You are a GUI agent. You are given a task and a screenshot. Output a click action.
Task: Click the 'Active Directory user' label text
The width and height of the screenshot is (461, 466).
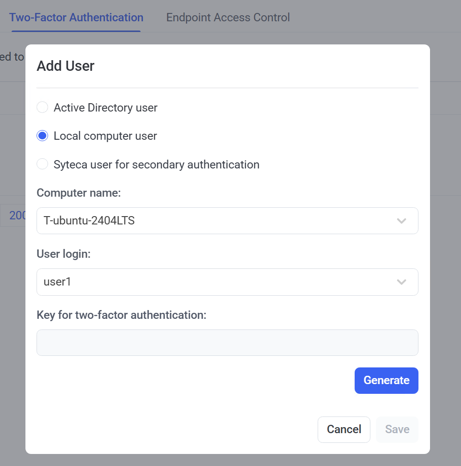coord(105,108)
